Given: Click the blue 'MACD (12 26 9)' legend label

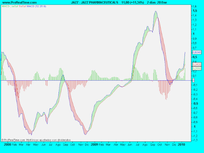Looking at the screenshot, I should (x=36, y=6).
